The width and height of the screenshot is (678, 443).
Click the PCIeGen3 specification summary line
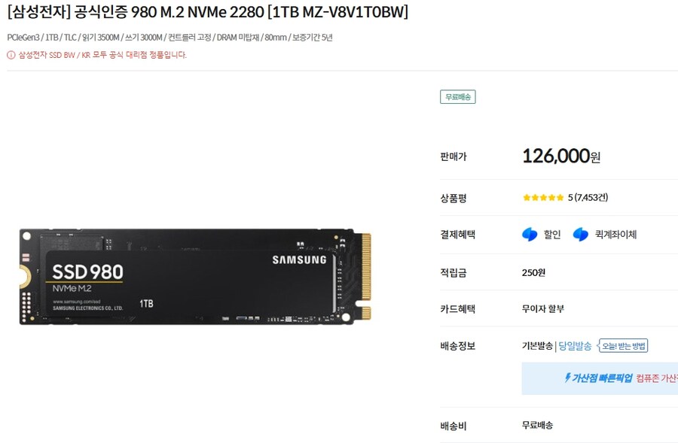click(x=170, y=38)
